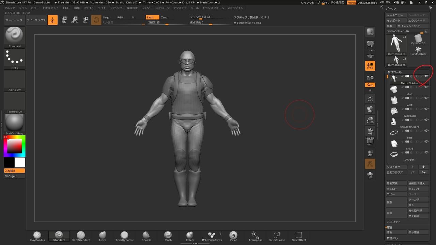Click the アペンド button

(414, 200)
